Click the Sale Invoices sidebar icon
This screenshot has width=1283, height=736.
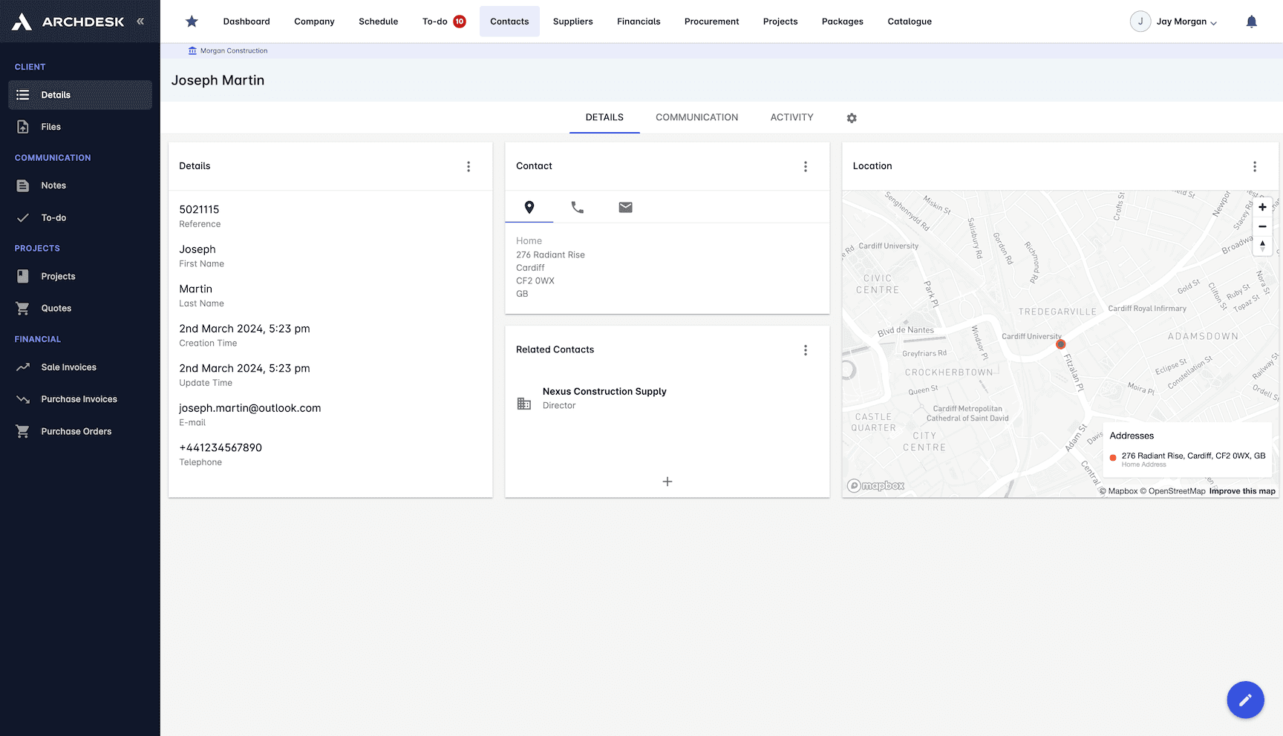click(22, 367)
